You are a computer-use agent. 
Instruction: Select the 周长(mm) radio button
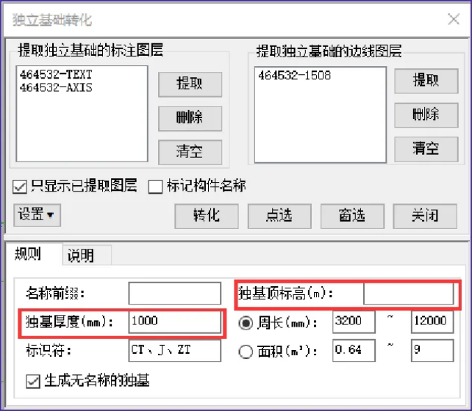pos(246,323)
